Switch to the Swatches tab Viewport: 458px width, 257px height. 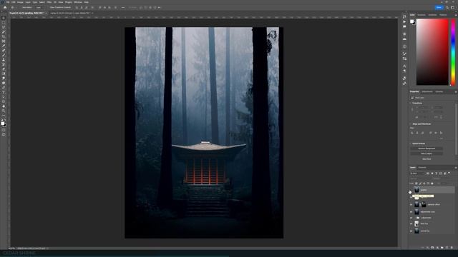pos(422,15)
